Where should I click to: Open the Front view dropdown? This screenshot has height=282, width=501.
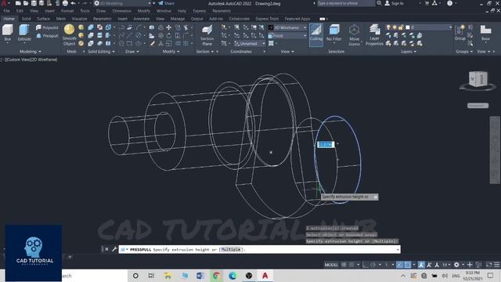coord(287,36)
